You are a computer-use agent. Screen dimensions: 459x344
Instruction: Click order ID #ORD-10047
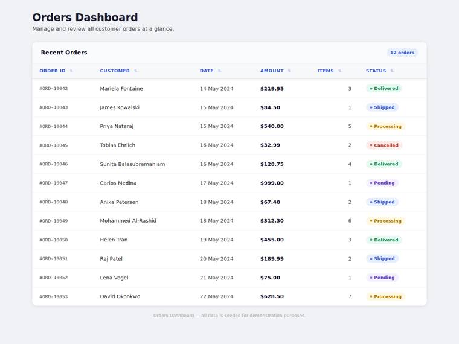[x=54, y=183]
